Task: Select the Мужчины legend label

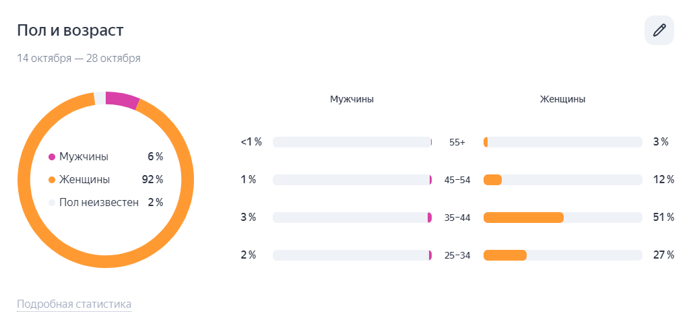Action: point(84,157)
